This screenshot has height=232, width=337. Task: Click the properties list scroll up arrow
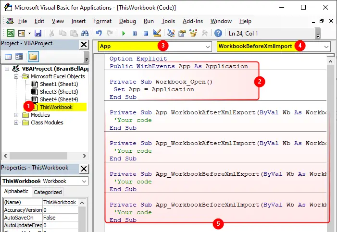[82, 203]
